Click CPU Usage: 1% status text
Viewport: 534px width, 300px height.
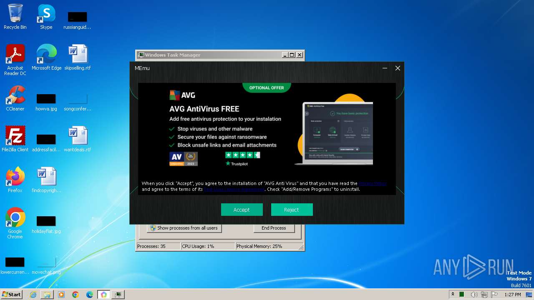198,246
